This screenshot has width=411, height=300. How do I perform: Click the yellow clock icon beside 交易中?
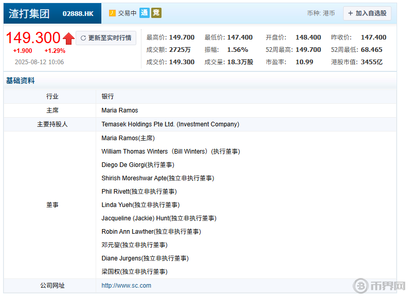tap(113, 13)
